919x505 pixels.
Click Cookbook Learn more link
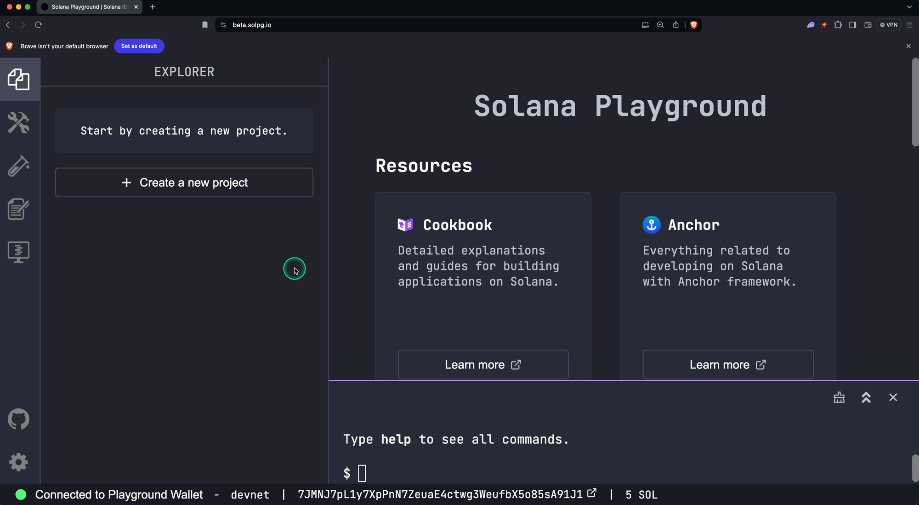pos(483,365)
